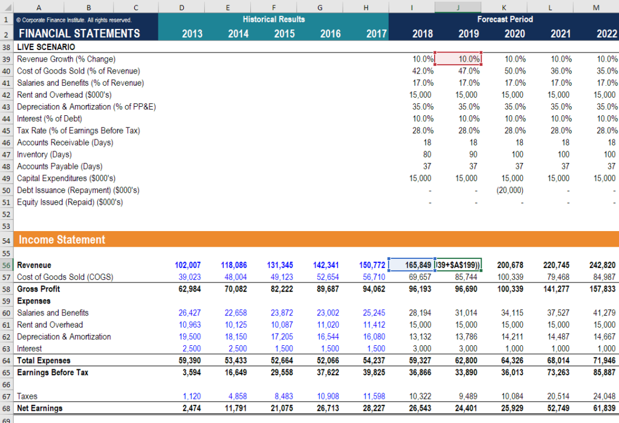Click the cell containing the formula I39+$A$199

click(x=458, y=265)
